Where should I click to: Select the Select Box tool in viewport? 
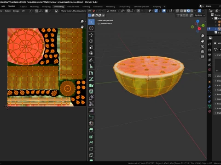coord(91,22)
